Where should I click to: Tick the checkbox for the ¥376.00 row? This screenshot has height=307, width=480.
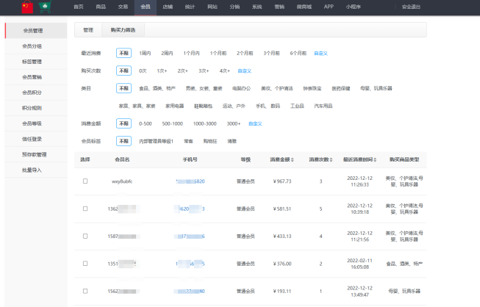[85, 263]
